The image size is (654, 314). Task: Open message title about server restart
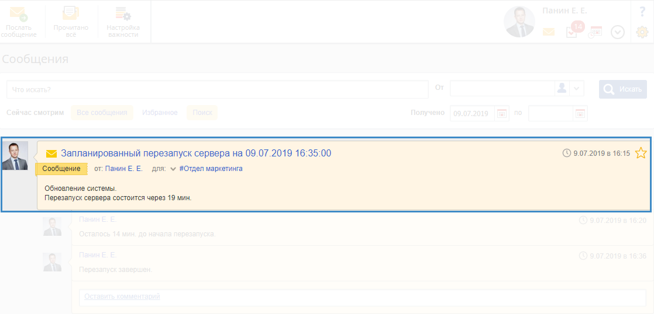coord(196,153)
